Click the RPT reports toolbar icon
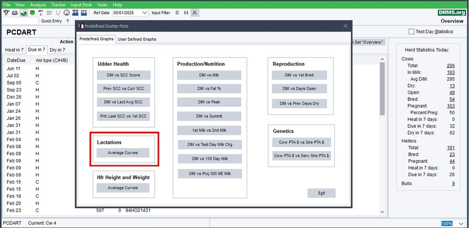The image size is (469, 228). tap(41, 13)
